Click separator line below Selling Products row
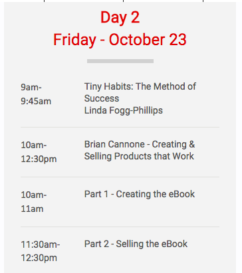The width and height of the screenshot is (242, 273). pos(120,177)
